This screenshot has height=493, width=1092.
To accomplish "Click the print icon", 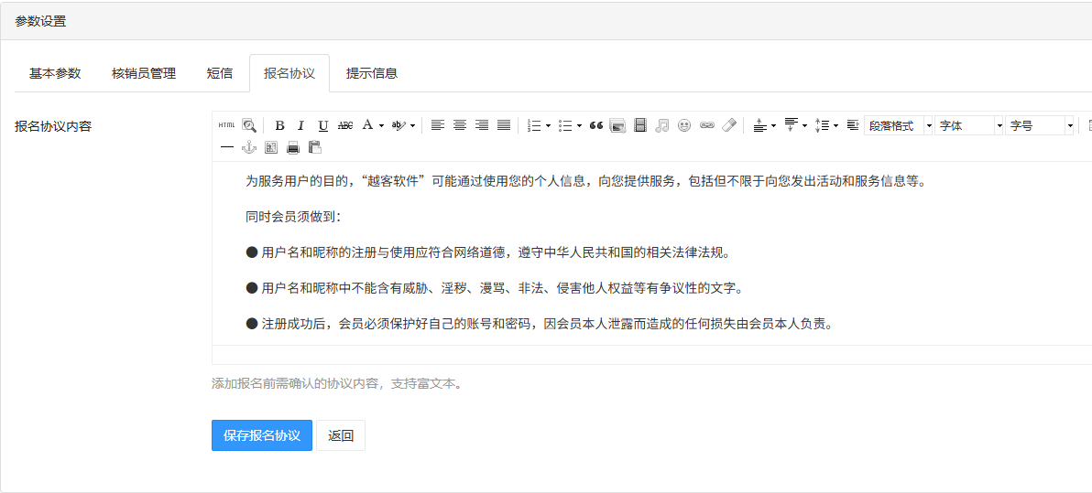I will click(x=293, y=147).
